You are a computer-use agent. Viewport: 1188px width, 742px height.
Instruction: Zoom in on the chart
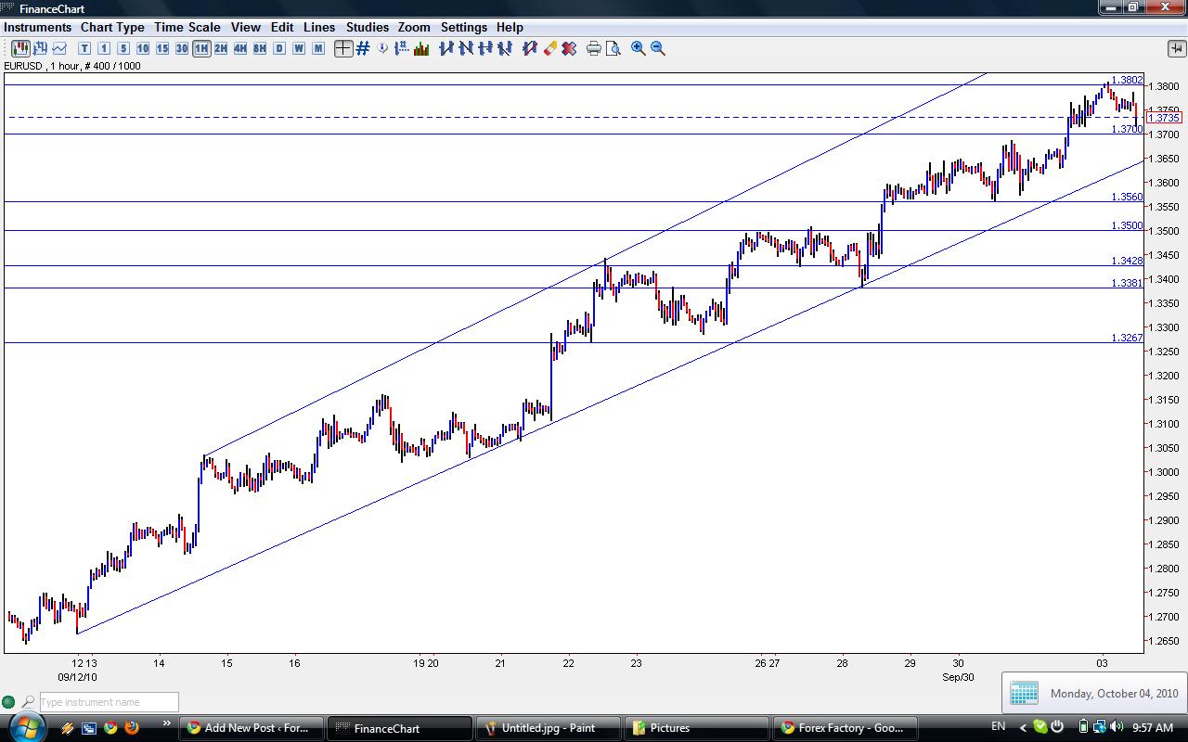639,48
